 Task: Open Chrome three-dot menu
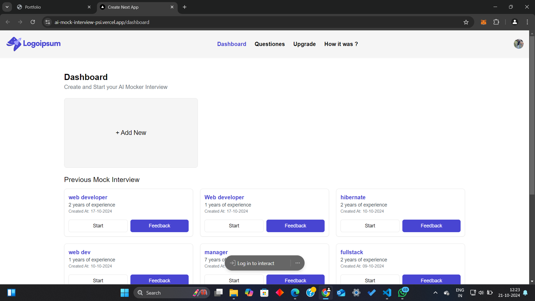[527, 22]
